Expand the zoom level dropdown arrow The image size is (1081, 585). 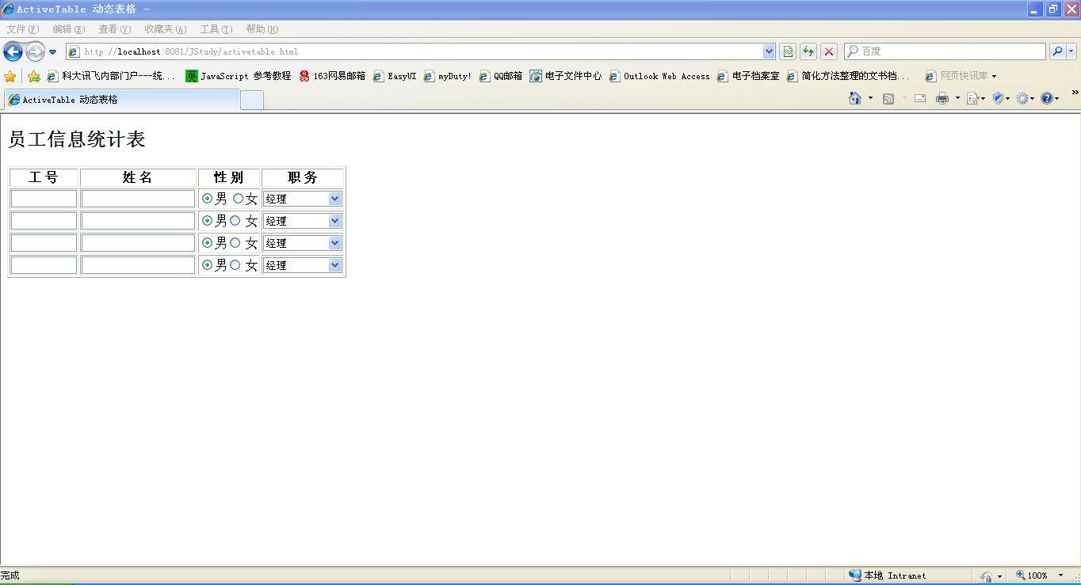point(1061,576)
